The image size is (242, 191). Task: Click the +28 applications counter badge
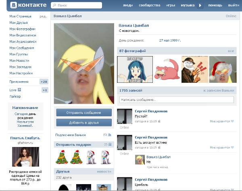44,82
